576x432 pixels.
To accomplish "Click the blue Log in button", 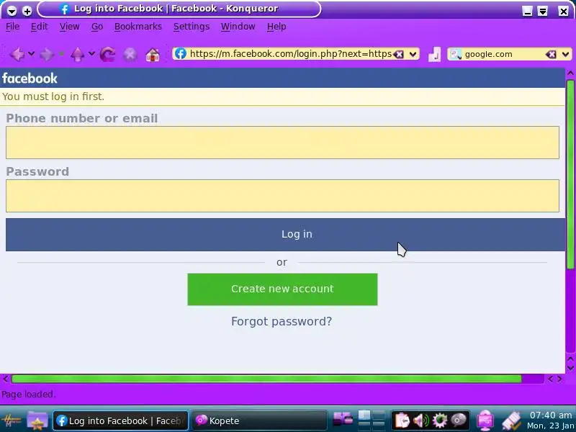I will (285, 235).
